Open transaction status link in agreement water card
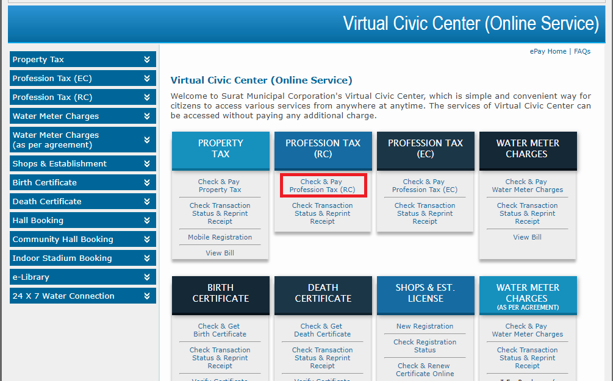Screen dimensions: 613x381 click(528, 358)
